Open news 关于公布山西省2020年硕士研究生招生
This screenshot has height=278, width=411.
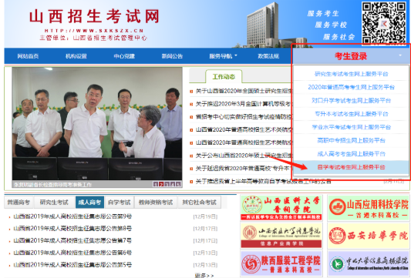click(x=244, y=156)
